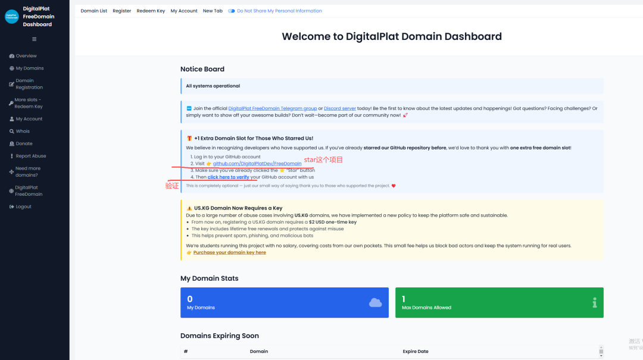The height and width of the screenshot is (360, 643).
Task: Open the Discord server link
Action: [x=340, y=108]
